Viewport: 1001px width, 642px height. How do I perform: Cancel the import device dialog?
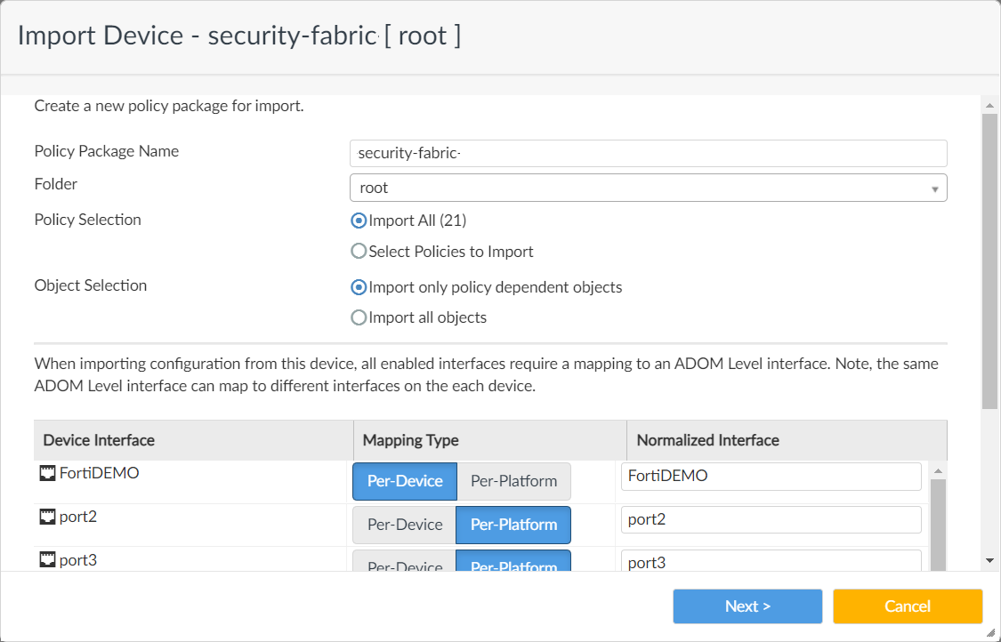point(908,606)
